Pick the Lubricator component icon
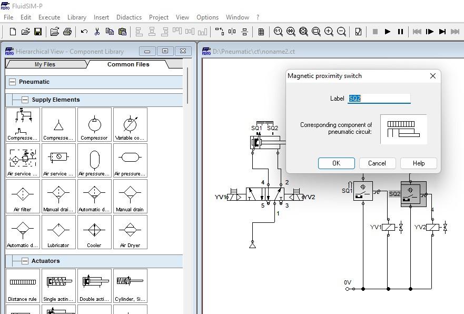The image size is (464, 314). click(58, 232)
